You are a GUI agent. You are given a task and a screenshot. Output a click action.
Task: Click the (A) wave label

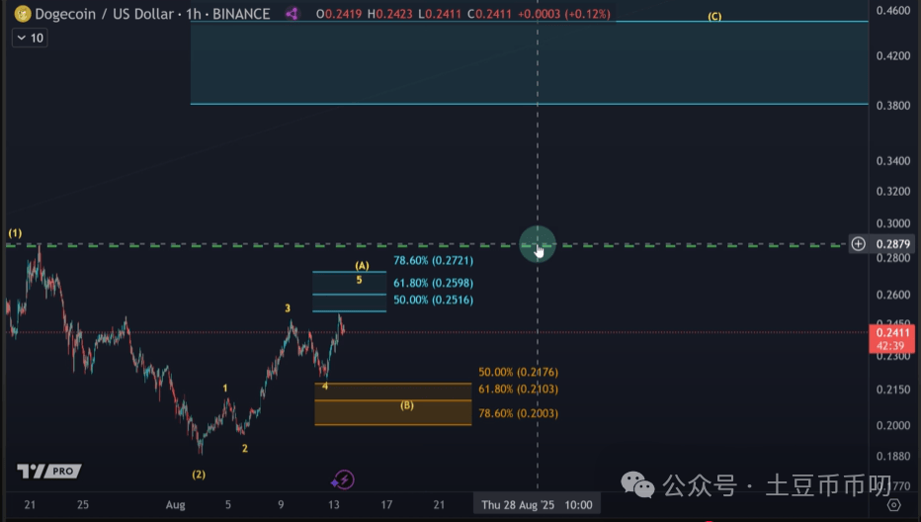362,266
